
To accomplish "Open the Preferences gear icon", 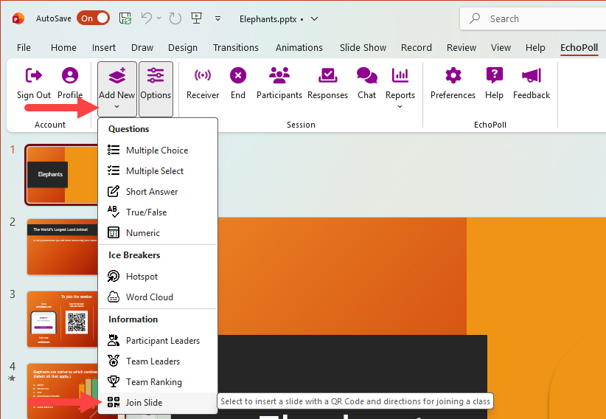I will pyautogui.click(x=453, y=75).
